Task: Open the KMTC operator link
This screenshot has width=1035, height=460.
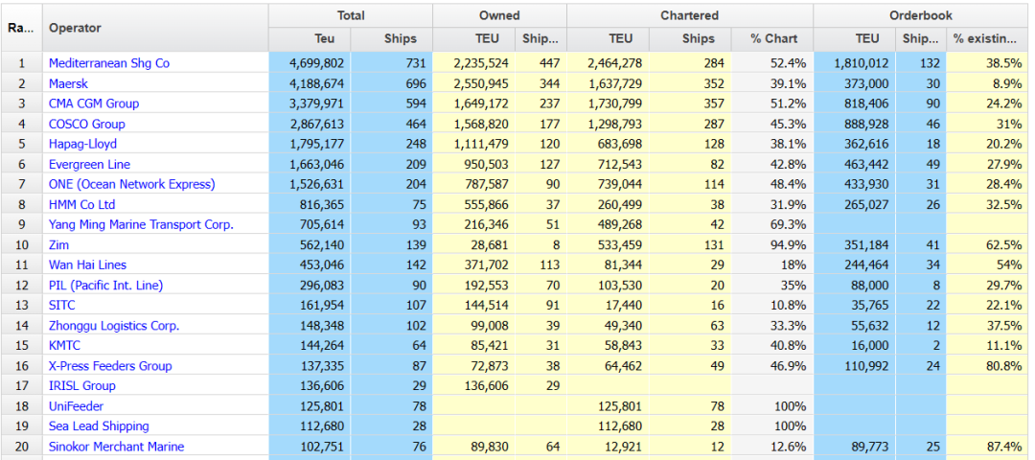Action: 65,346
